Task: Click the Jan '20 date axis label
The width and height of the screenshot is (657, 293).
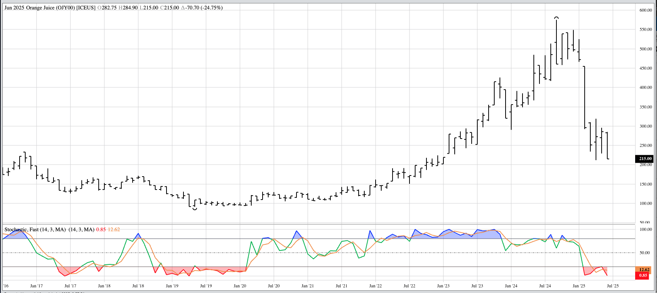Action: 240,286
